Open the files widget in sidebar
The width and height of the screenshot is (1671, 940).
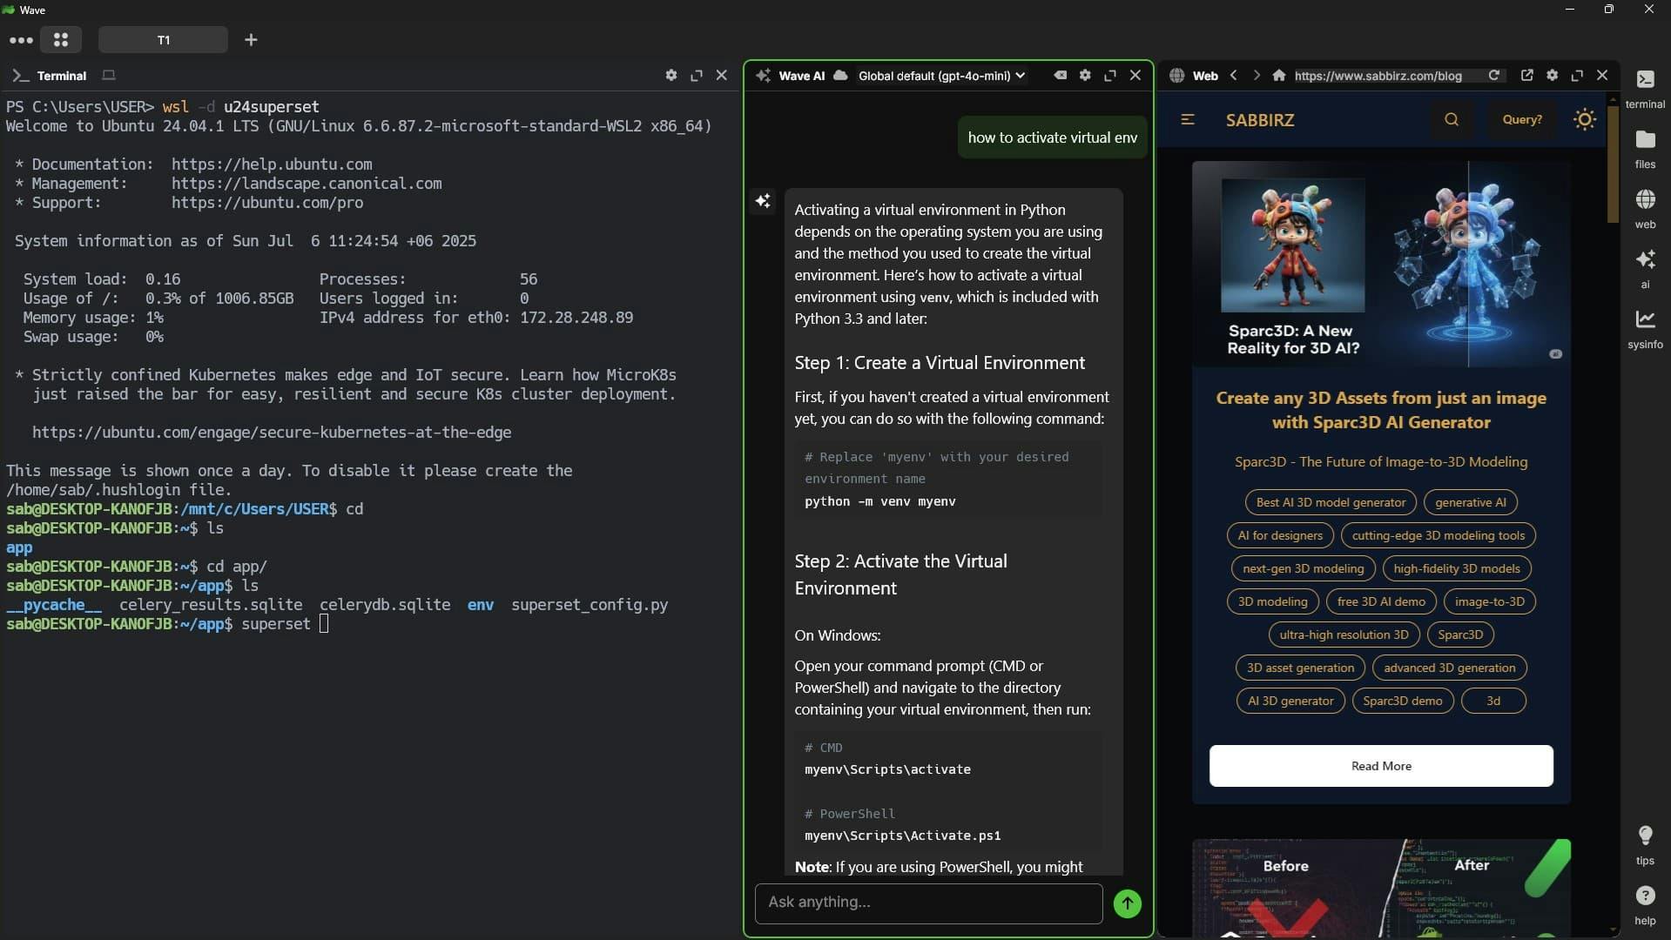(x=1645, y=148)
